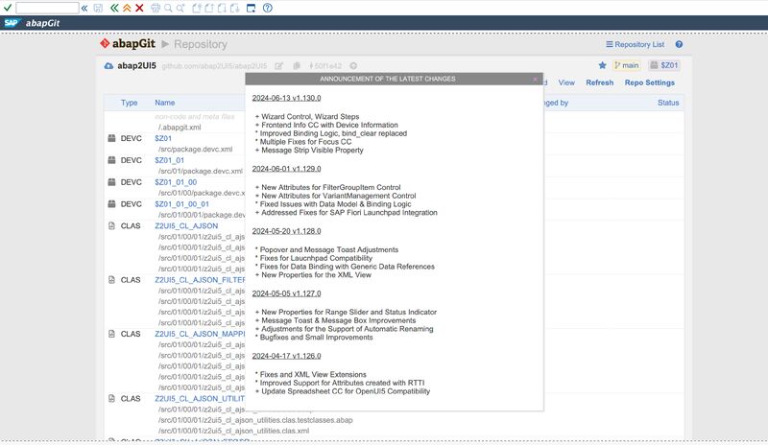Open the Z2UI5_CL_AJSON_FILTER class link

[200, 280]
